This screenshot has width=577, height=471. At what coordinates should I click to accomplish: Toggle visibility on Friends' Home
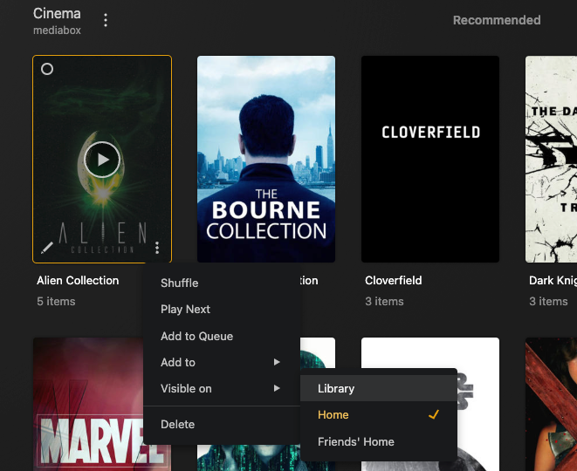(x=379, y=441)
